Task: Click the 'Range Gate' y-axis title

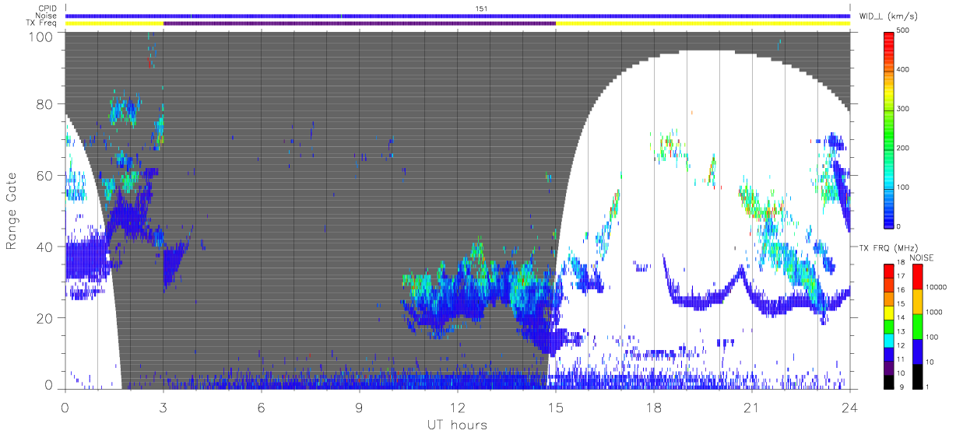Action: [x=12, y=212]
